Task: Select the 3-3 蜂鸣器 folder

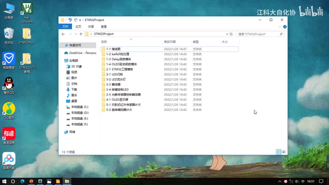Action: point(169,85)
